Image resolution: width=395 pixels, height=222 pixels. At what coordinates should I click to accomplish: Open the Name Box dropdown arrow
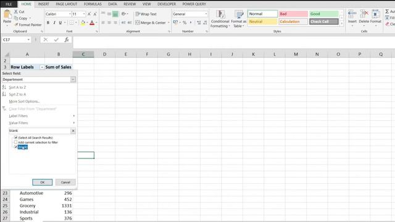(x=28, y=39)
